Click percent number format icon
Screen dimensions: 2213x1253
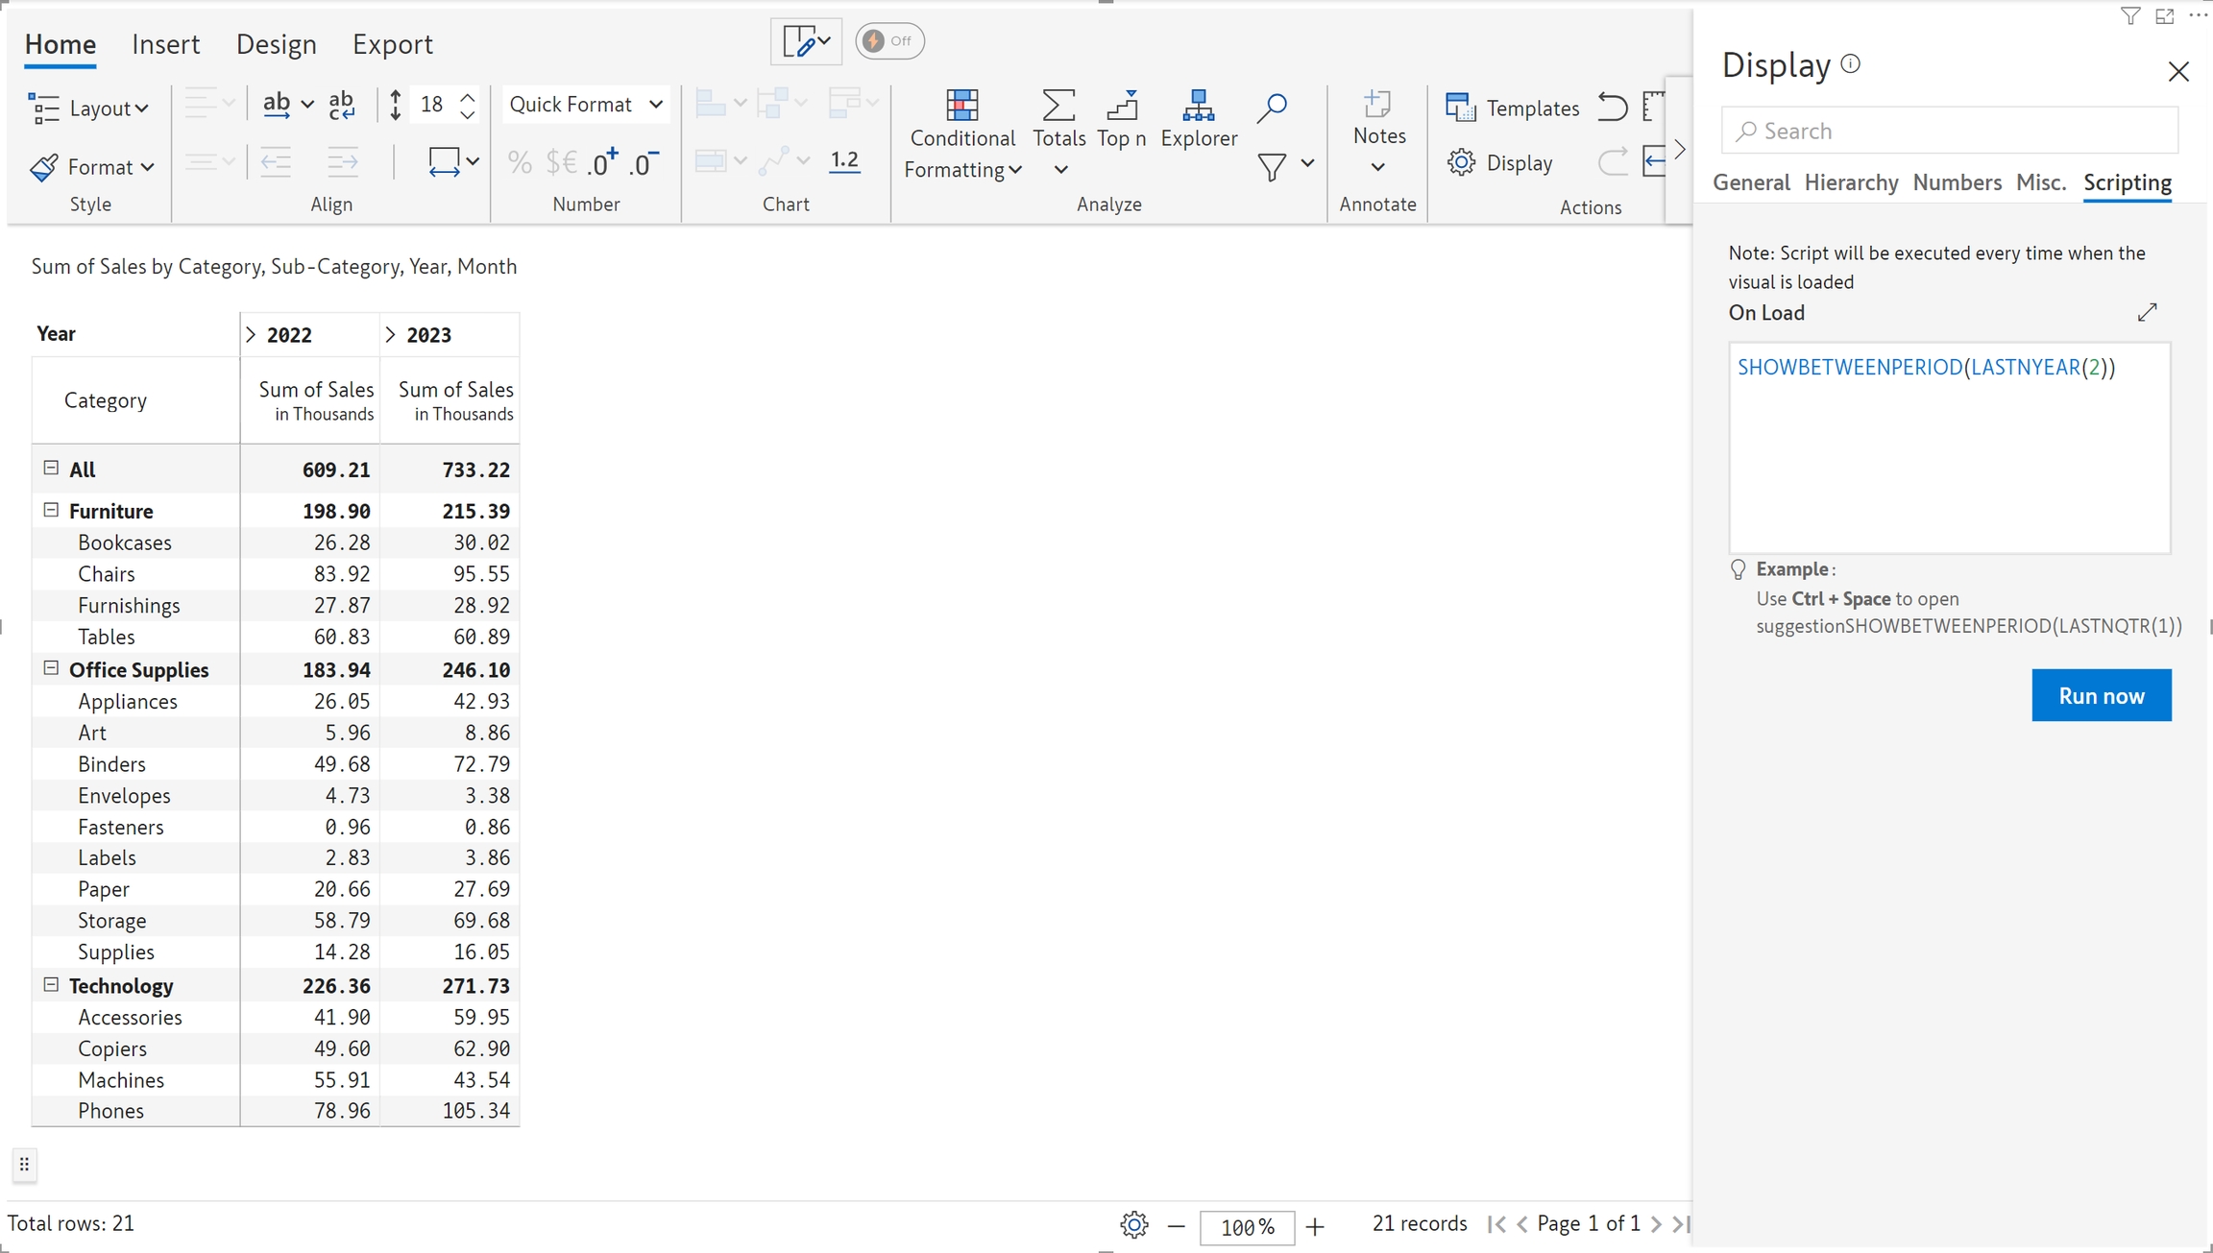[520, 163]
